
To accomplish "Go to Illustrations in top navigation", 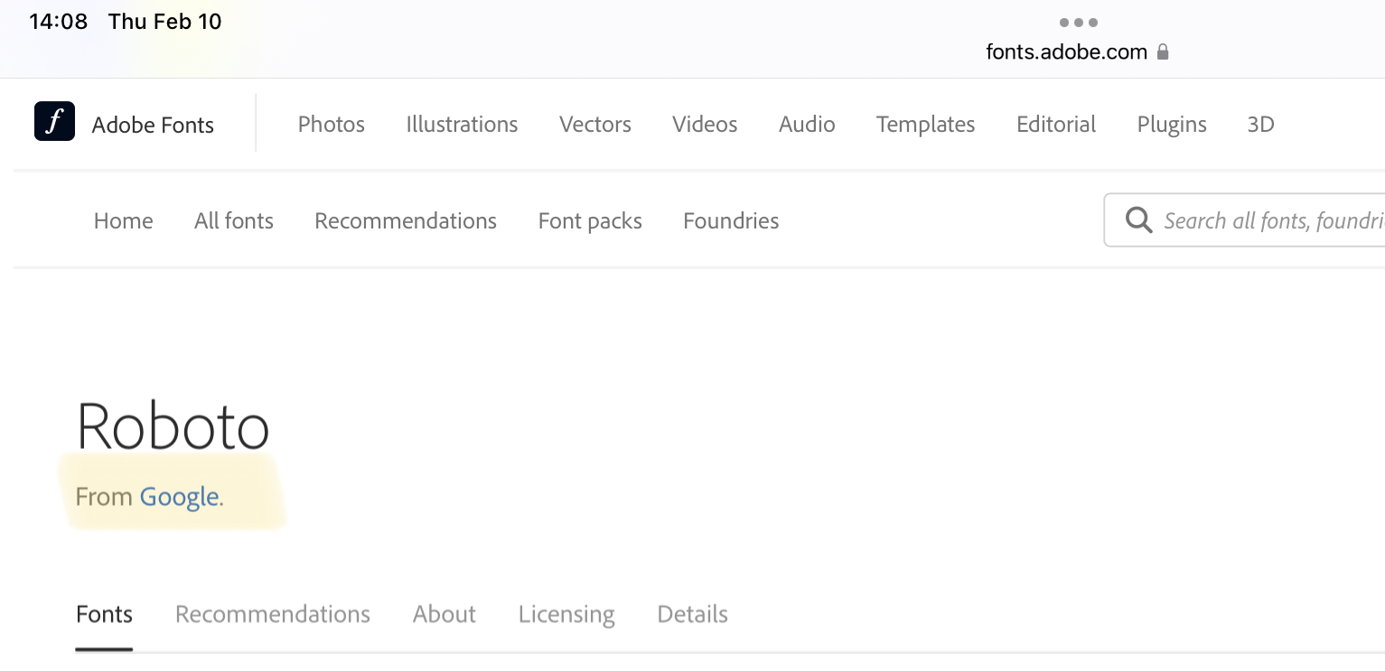I will [462, 125].
